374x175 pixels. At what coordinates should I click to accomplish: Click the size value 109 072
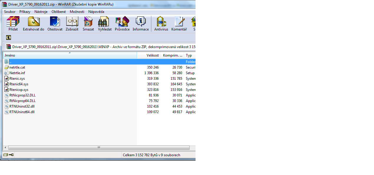tap(153, 112)
